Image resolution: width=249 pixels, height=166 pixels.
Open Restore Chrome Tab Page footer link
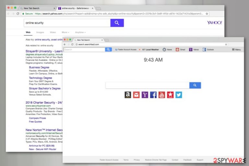click(156, 160)
